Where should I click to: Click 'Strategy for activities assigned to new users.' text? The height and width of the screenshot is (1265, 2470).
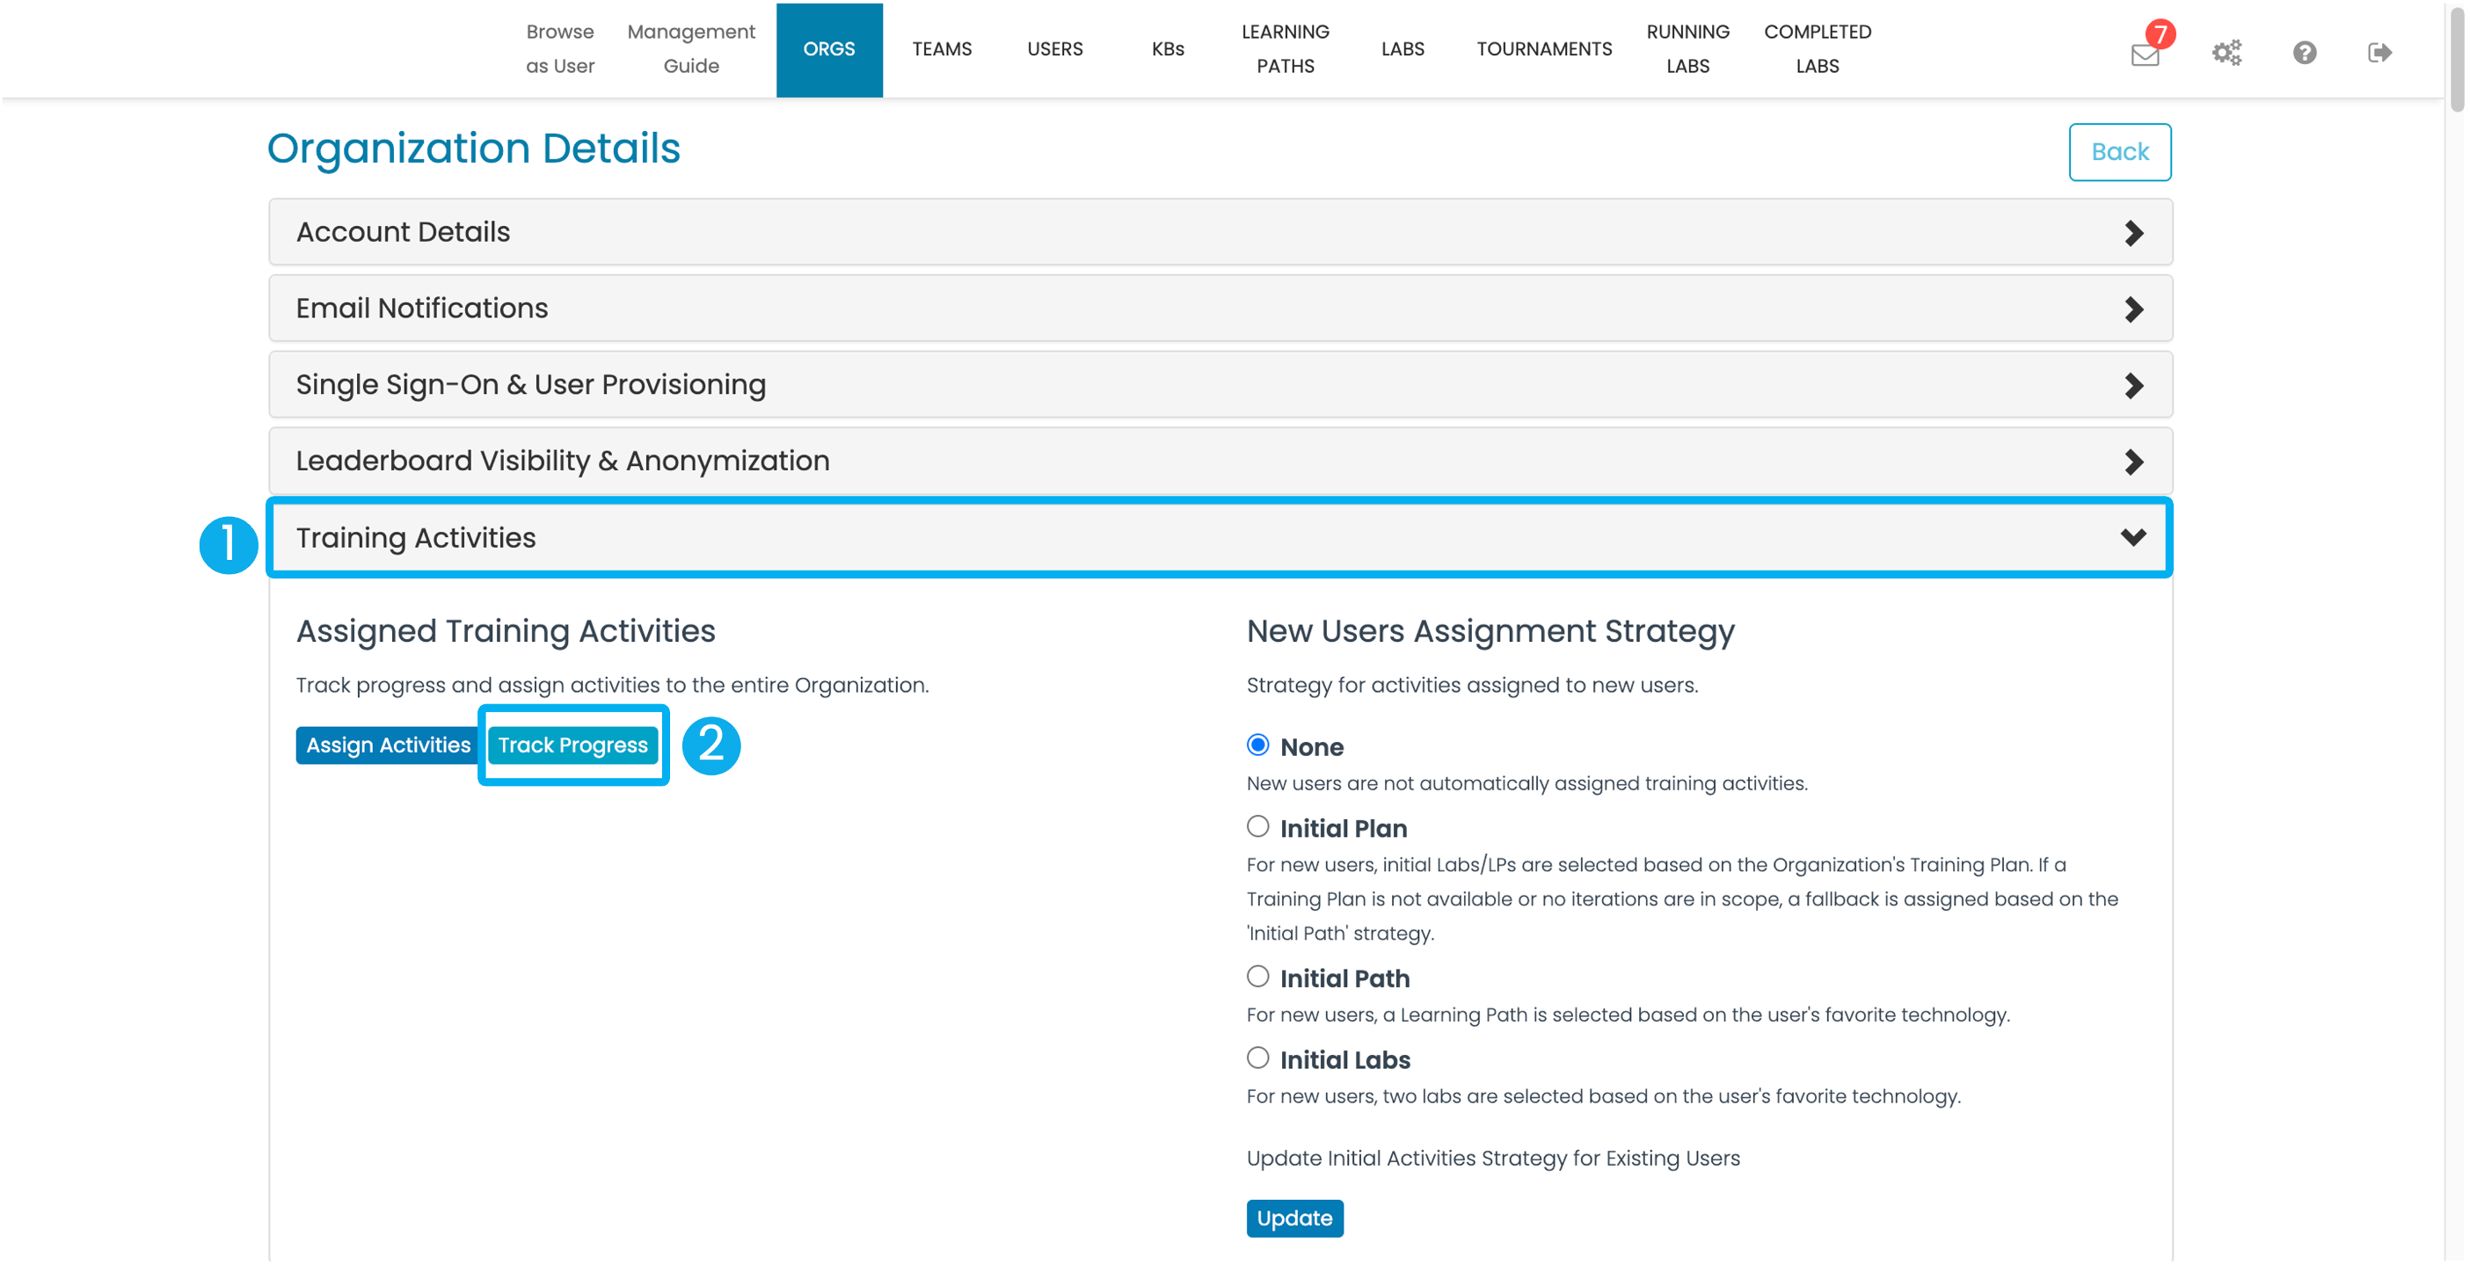tap(1472, 685)
